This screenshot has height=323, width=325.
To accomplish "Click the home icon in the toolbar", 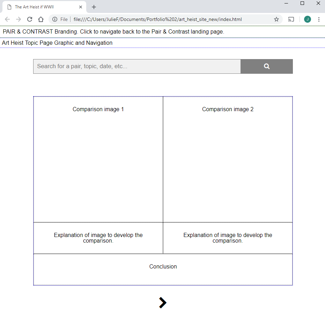I will click(40, 19).
